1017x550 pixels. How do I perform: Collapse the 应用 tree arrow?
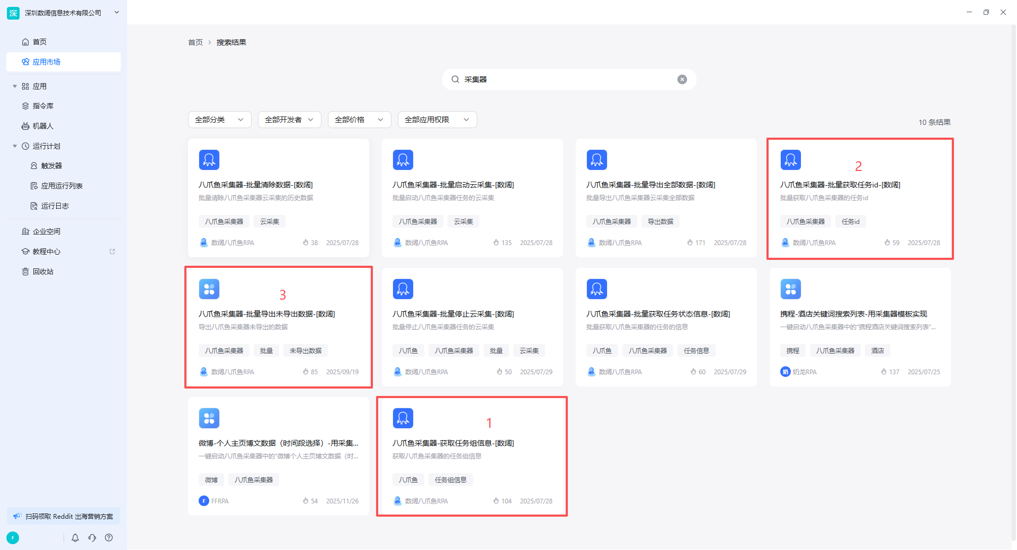(15, 86)
